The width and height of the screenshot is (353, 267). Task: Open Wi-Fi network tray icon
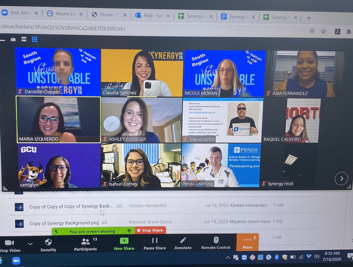click(301, 257)
